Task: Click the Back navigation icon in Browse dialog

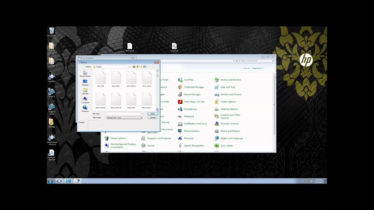Action: 134,67
